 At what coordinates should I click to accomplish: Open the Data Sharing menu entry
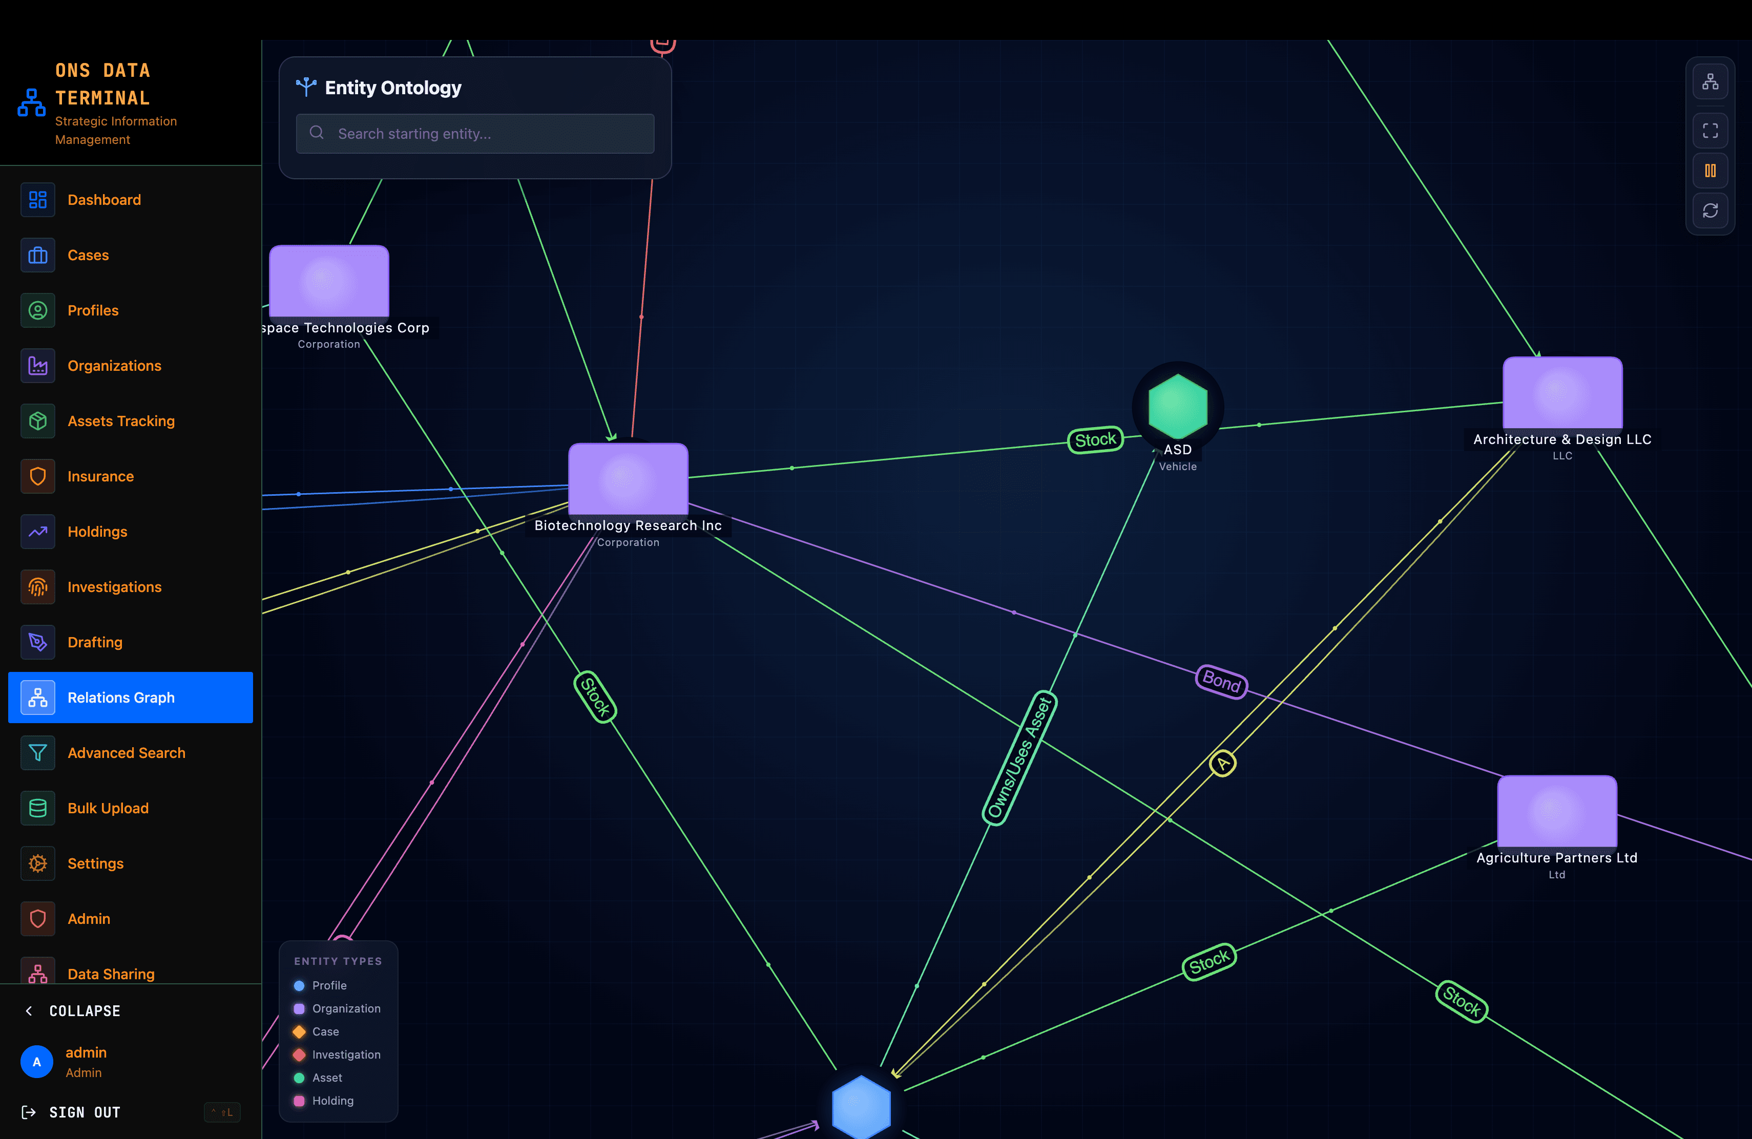(111, 974)
